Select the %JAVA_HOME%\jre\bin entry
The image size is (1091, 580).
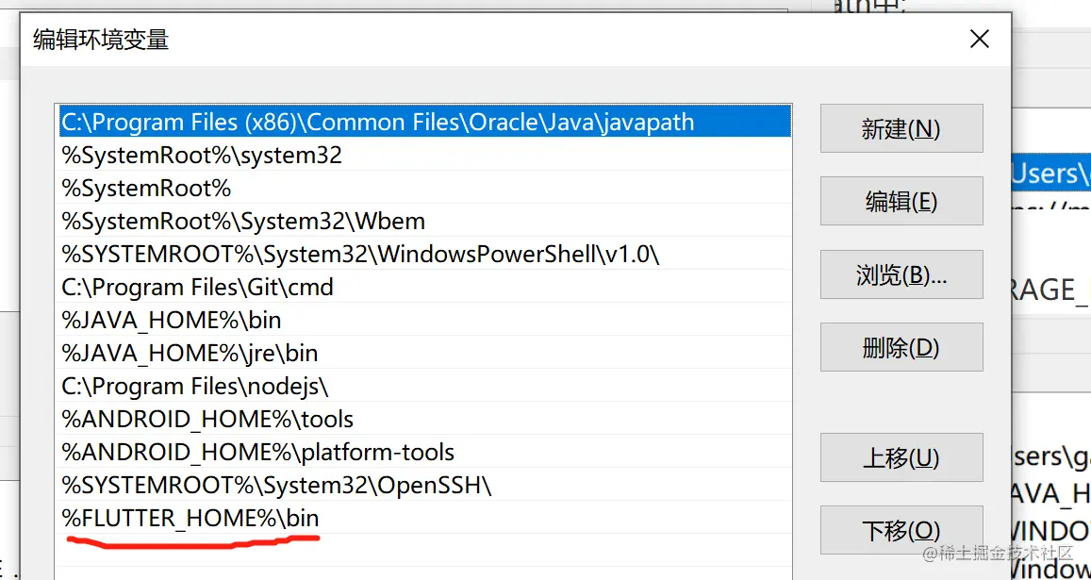(x=190, y=353)
